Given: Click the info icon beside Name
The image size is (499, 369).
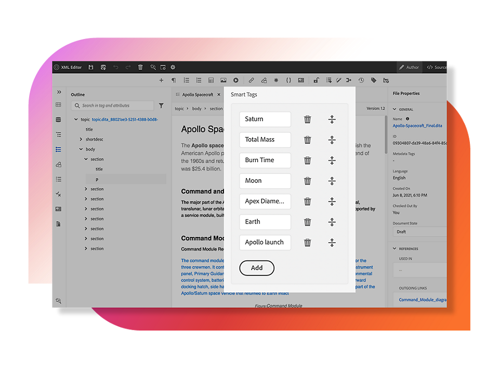Looking at the screenshot, I should point(408,118).
